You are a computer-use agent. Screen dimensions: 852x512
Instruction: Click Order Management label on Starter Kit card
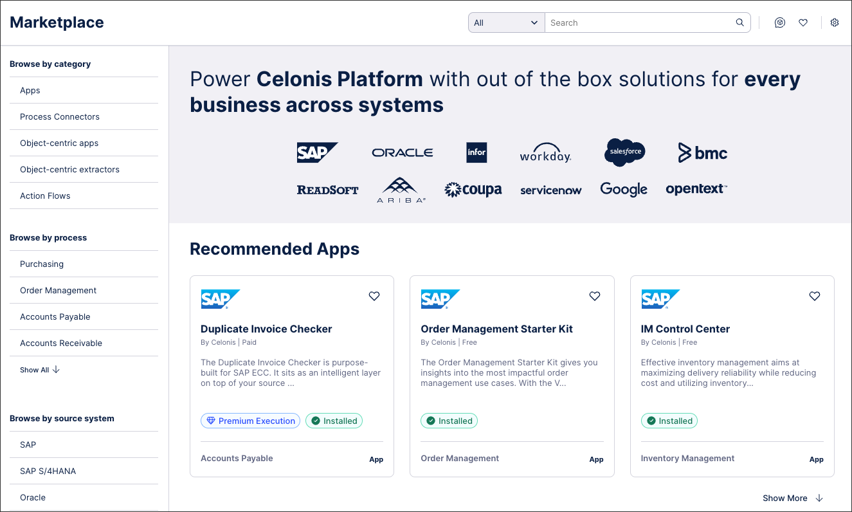click(460, 459)
